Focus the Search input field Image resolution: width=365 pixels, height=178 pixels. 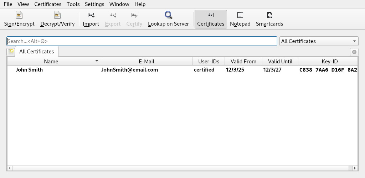coord(142,41)
